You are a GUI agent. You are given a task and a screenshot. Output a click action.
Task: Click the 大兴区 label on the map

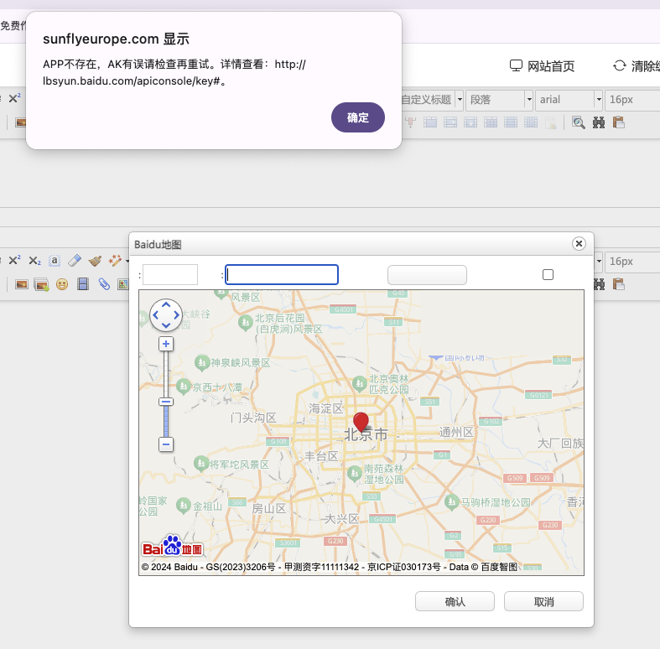point(341,518)
